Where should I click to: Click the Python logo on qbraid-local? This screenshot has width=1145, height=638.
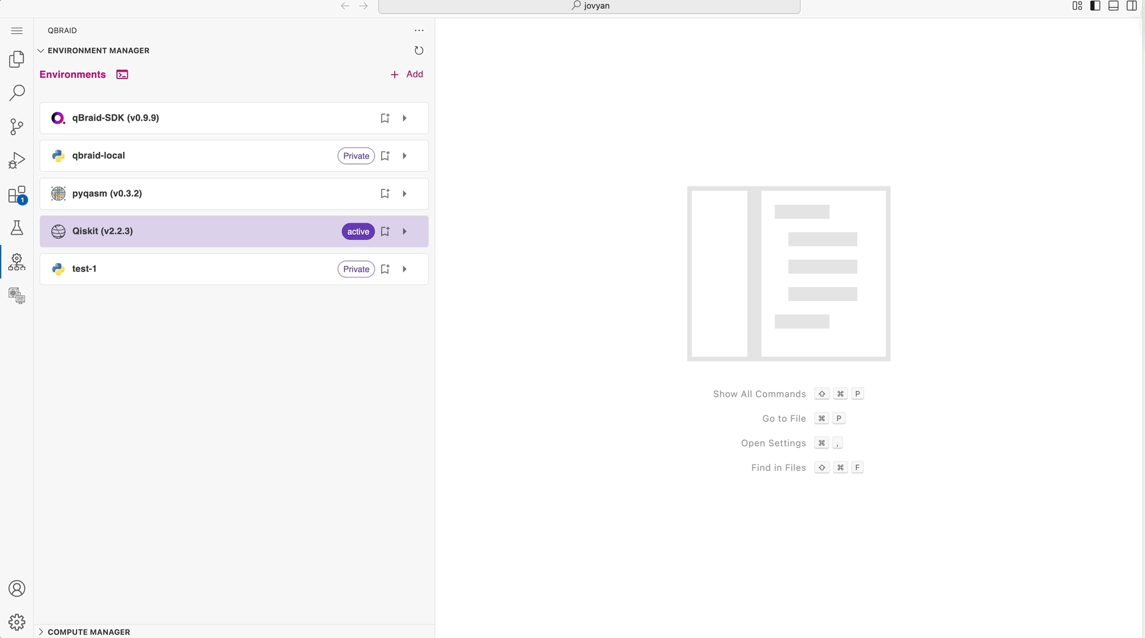[x=58, y=156]
